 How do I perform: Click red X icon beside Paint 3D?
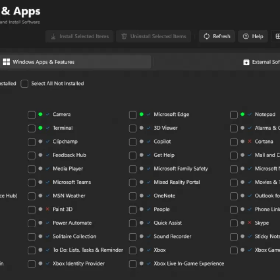(47, 209)
